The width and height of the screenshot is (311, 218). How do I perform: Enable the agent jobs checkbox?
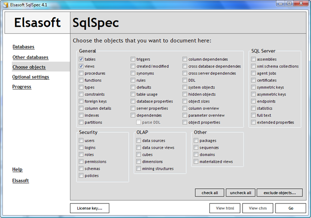point(253,73)
